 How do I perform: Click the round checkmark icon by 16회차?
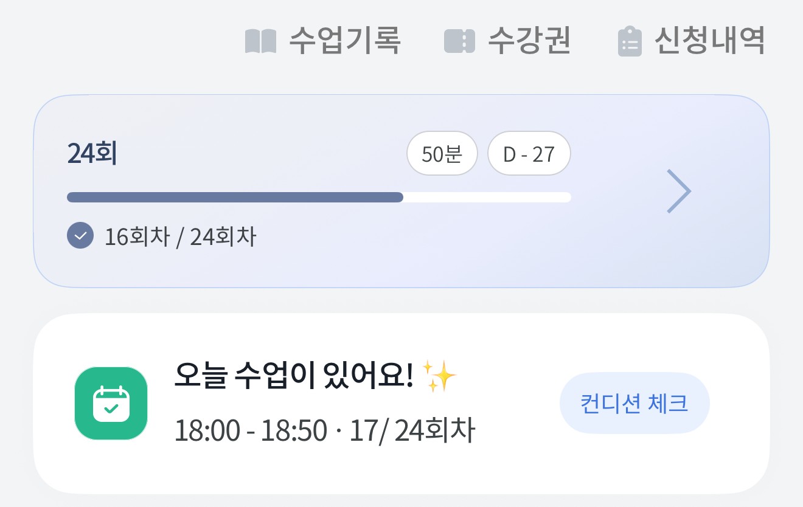(80, 236)
